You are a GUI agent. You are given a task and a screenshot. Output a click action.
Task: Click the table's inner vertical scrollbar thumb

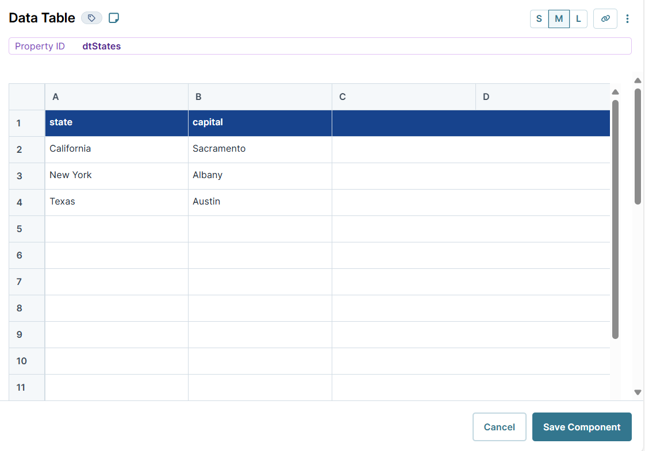click(x=615, y=219)
